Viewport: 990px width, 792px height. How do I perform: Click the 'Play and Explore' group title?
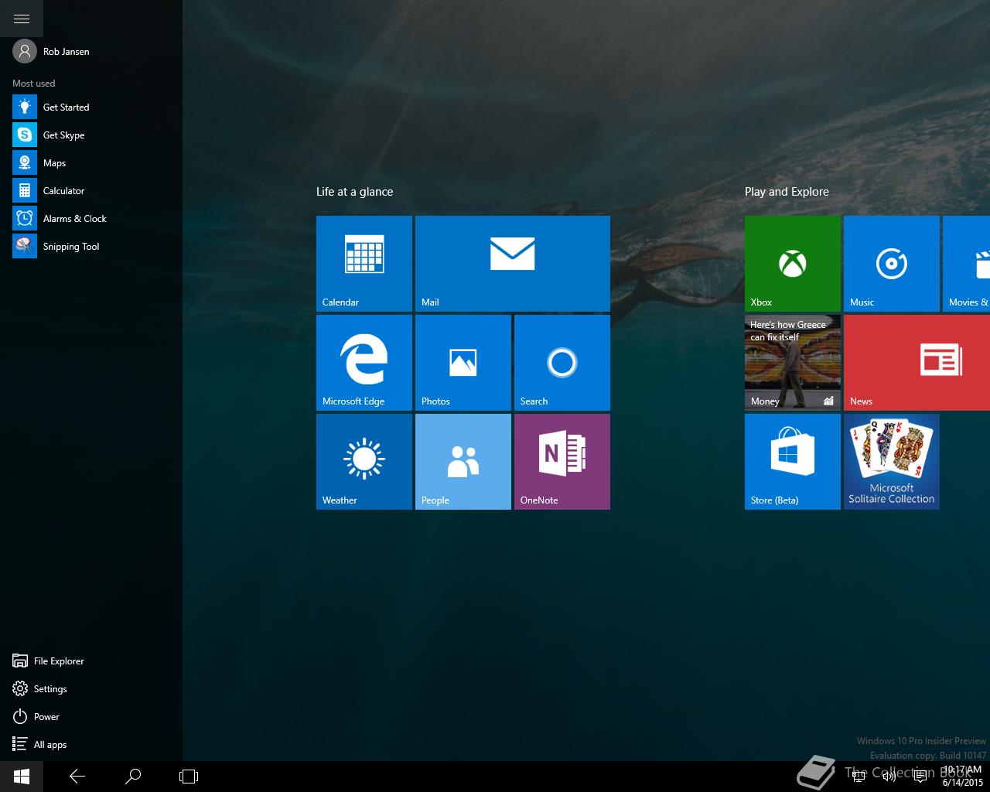(787, 192)
